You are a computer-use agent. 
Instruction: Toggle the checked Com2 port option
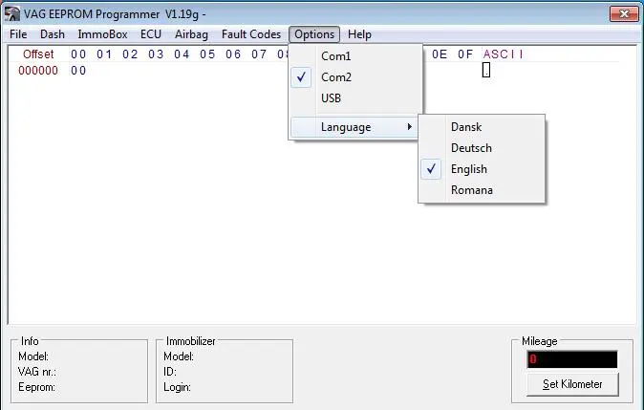point(336,77)
